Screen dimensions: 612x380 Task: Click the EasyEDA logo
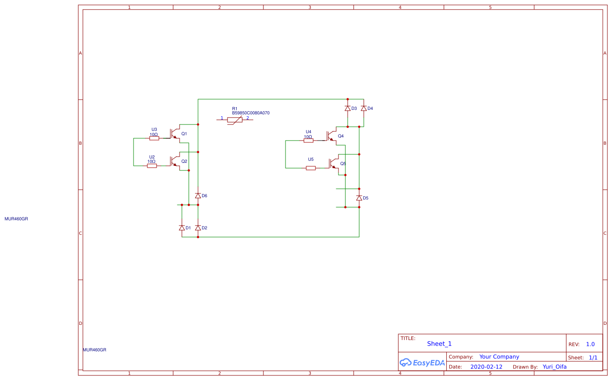click(421, 363)
